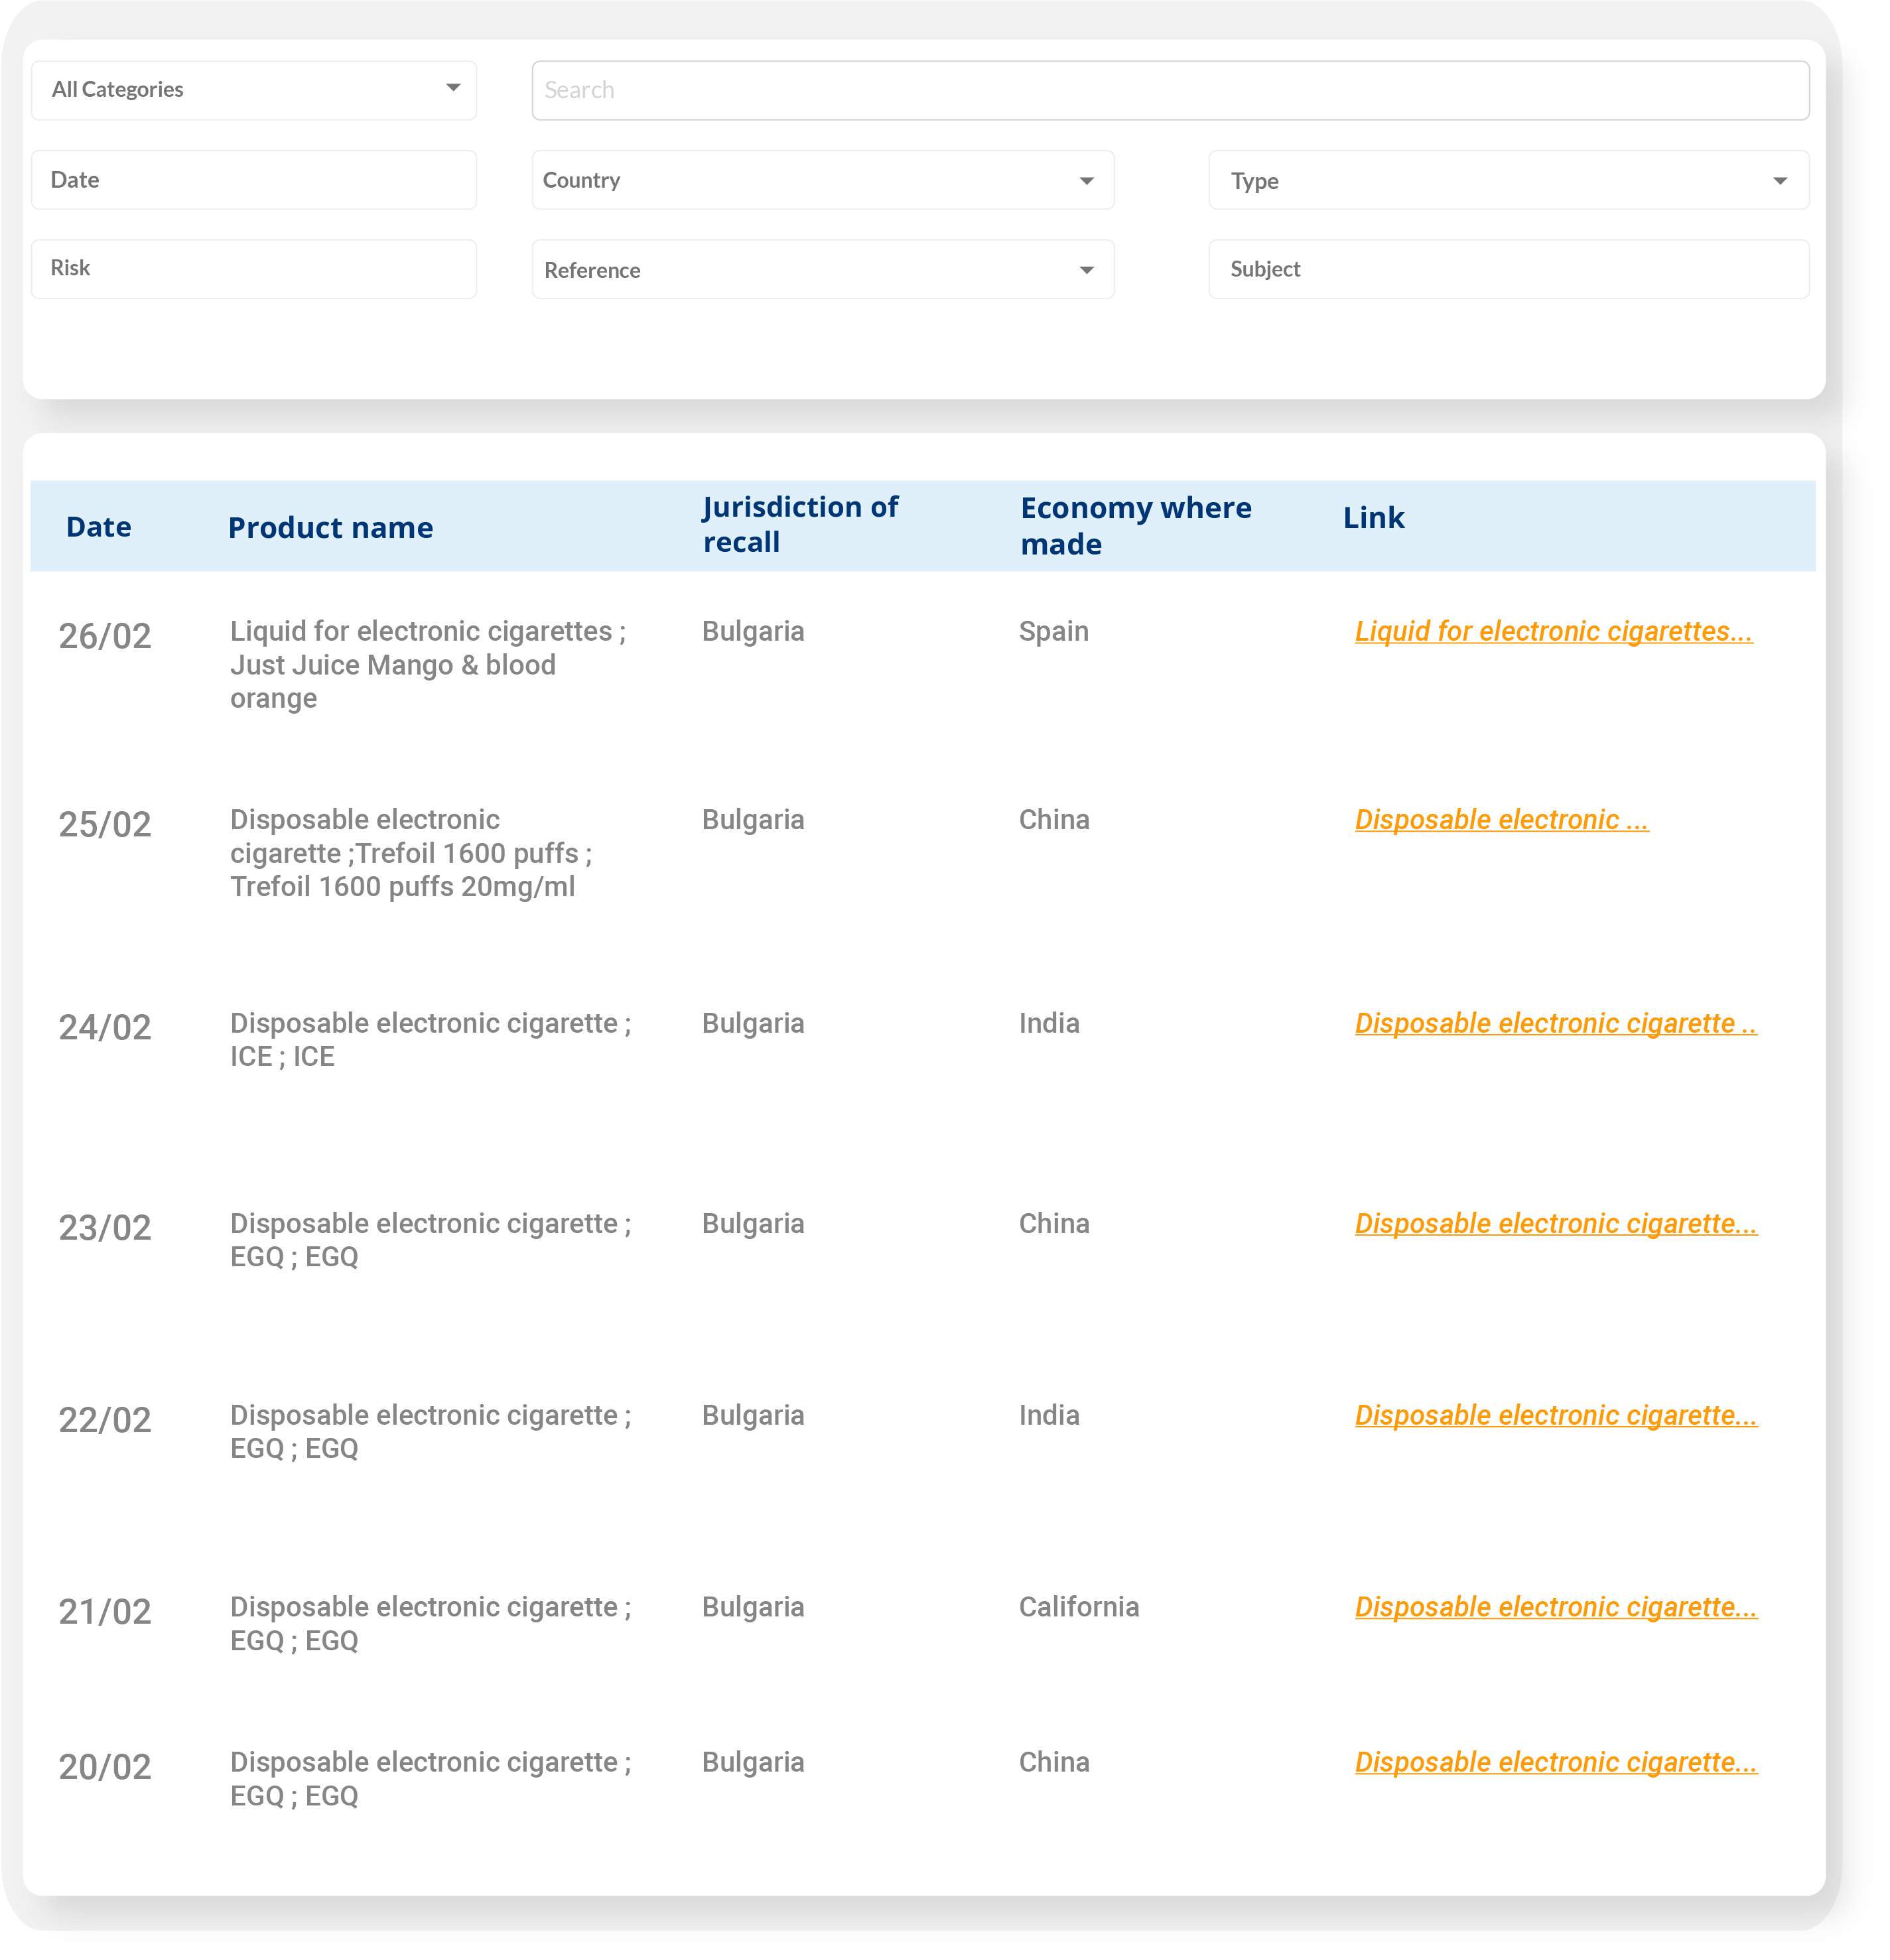Screen dimensions: 1890x1960
Task: Open Liquid for electronic cigarettes link
Action: (1553, 632)
